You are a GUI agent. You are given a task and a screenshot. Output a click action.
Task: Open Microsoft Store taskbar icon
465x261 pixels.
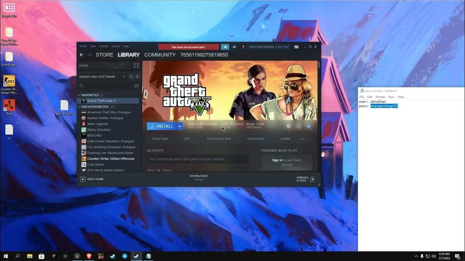[41, 256]
